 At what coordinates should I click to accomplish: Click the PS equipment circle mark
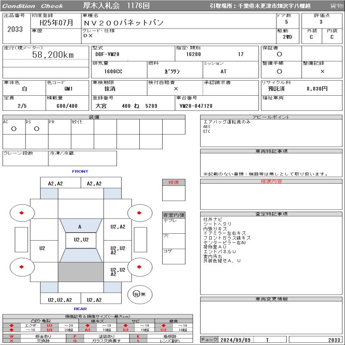point(37,129)
